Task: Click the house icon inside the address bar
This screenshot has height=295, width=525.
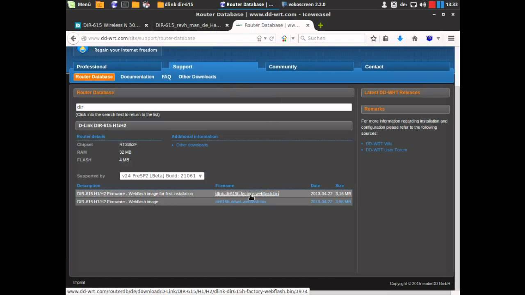Action: click(x=259, y=38)
